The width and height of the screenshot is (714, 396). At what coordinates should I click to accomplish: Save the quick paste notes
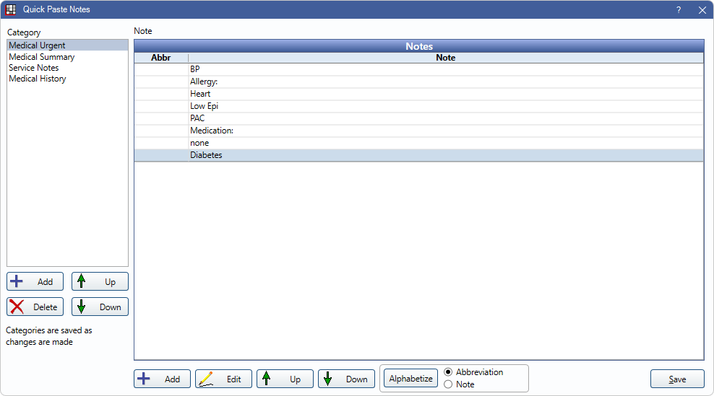(x=677, y=379)
